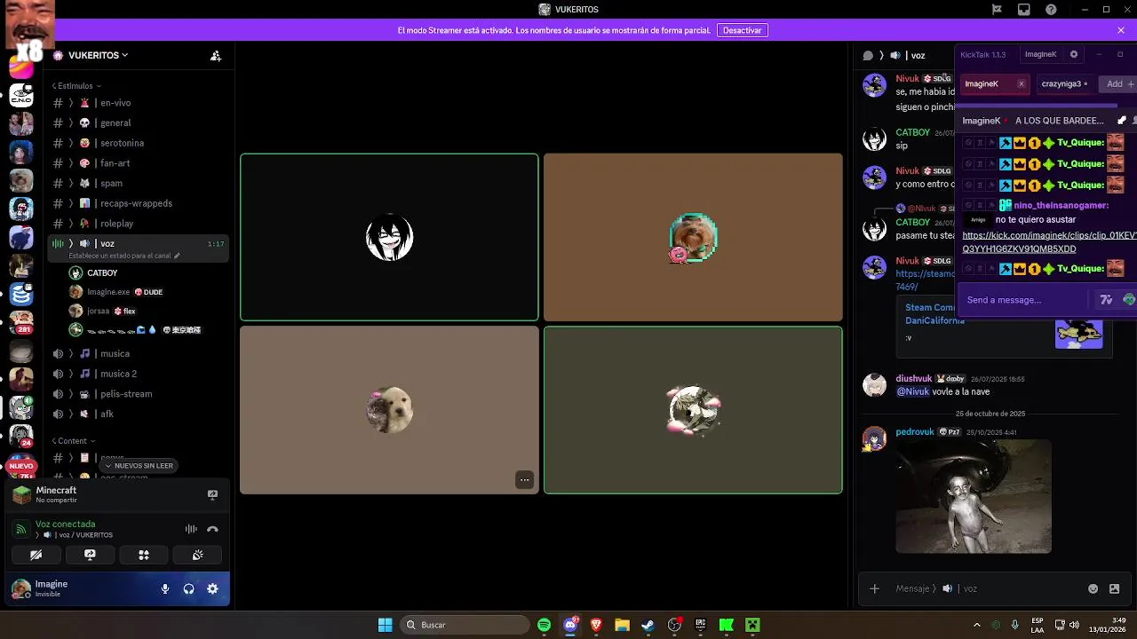Collapse the Estímulos category
The width and height of the screenshot is (1137, 639).
coord(76,86)
